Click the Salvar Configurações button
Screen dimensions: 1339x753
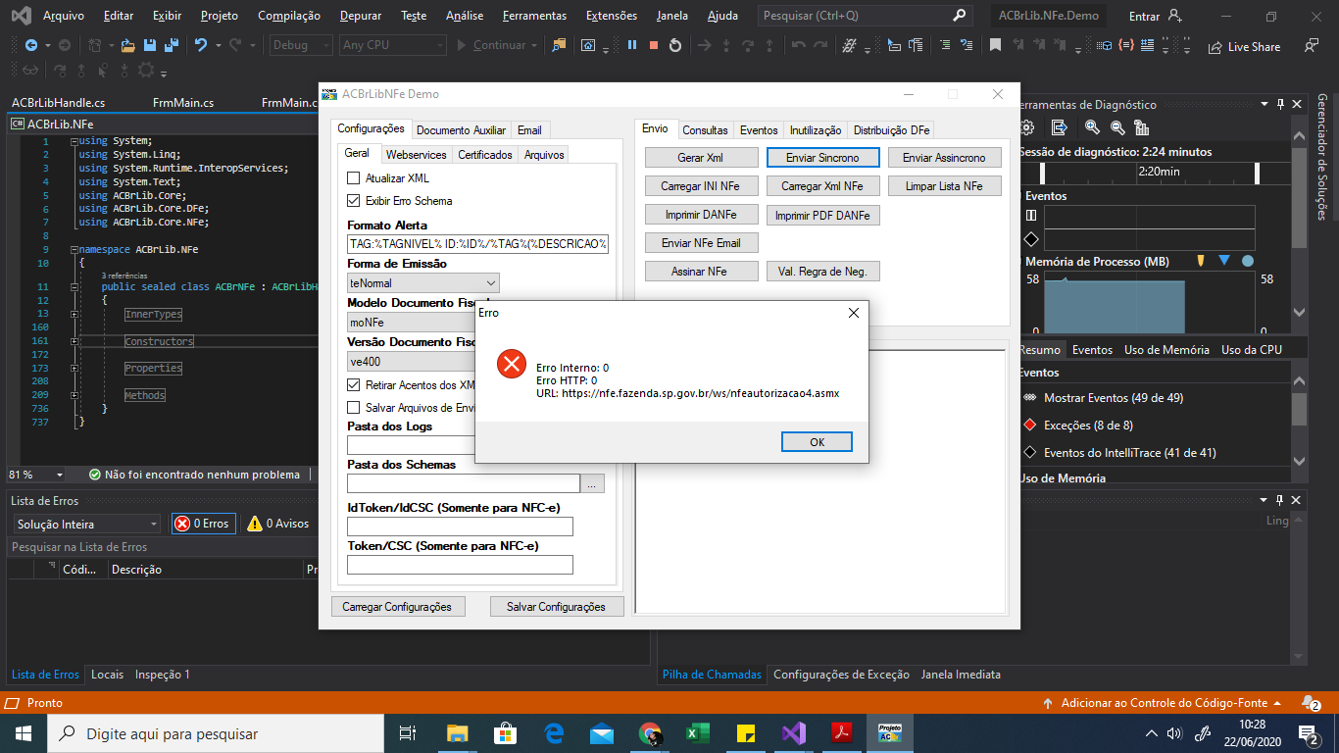(556, 607)
